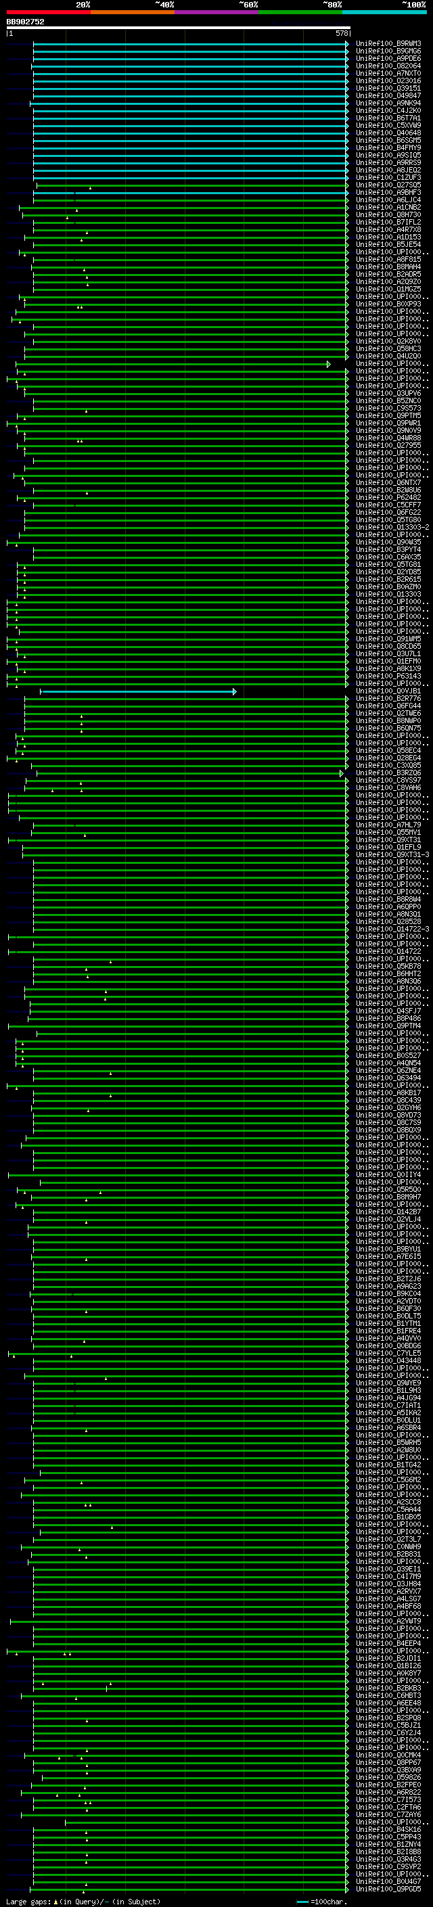Click label UniRef100_A8K1X9
The image size is (433, 1907).
click(388, 668)
